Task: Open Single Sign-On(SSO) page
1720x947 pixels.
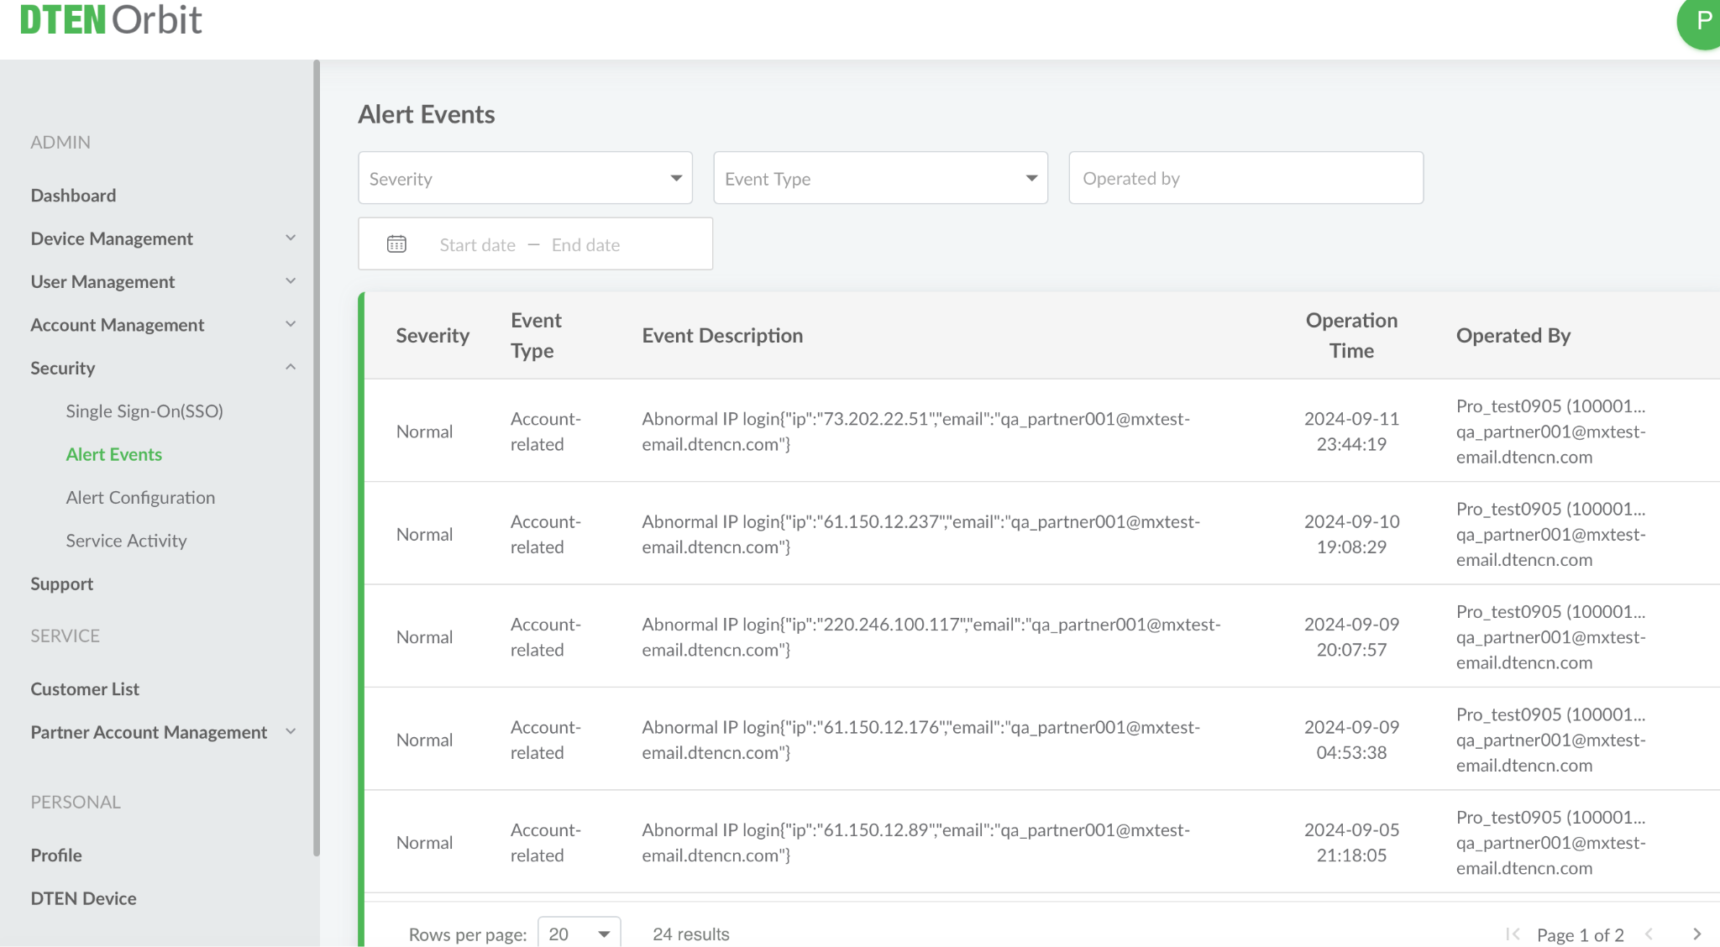Action: [144, 411]
